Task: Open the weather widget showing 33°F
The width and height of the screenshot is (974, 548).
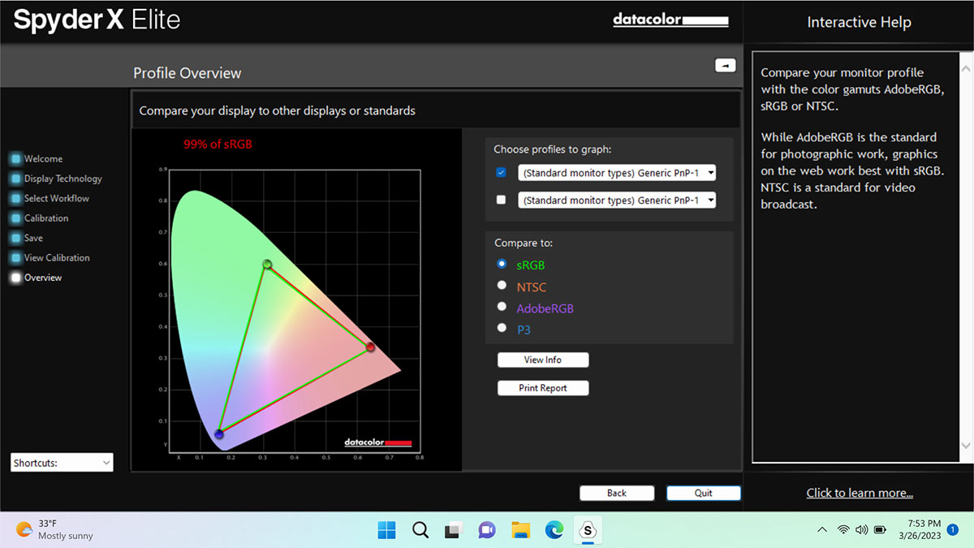Action: 54,529
